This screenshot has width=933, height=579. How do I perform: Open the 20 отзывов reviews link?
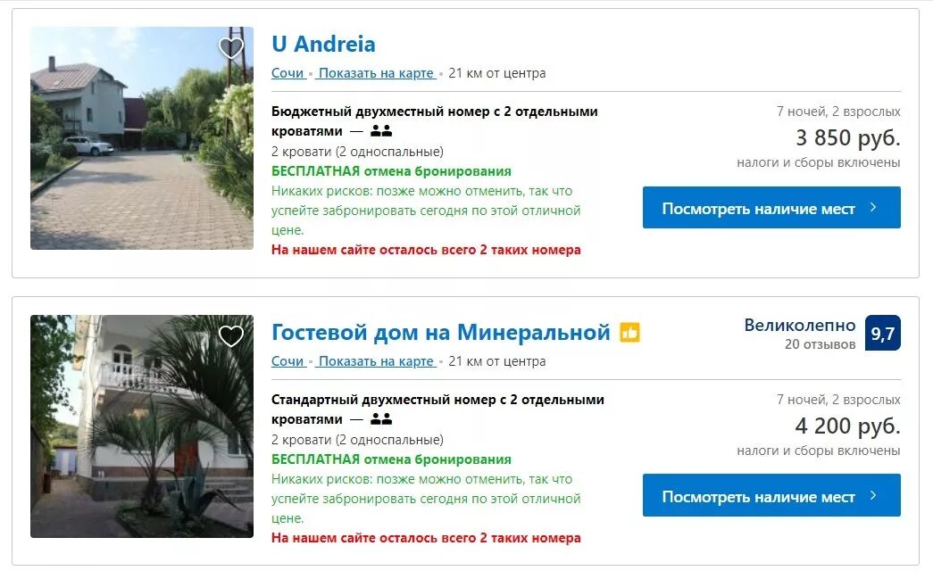click(820, 344)
